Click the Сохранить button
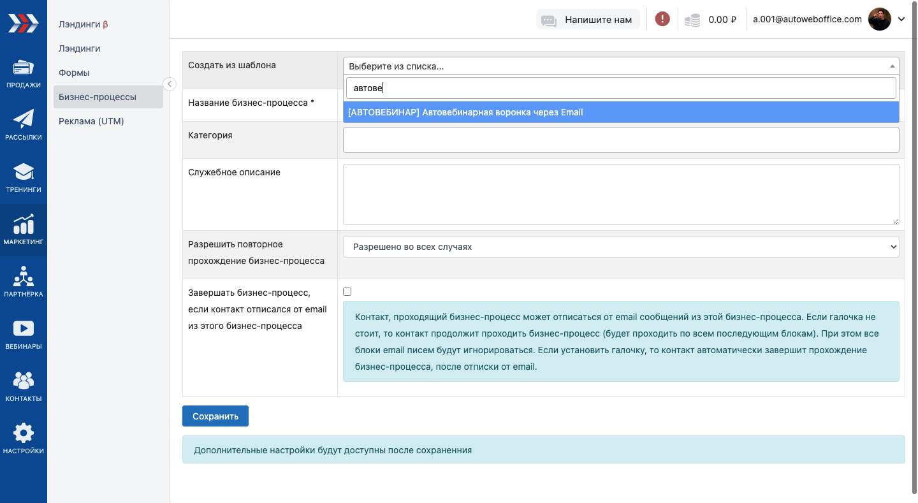This screenshot has height=503, width=918. [x=215, y=416]
